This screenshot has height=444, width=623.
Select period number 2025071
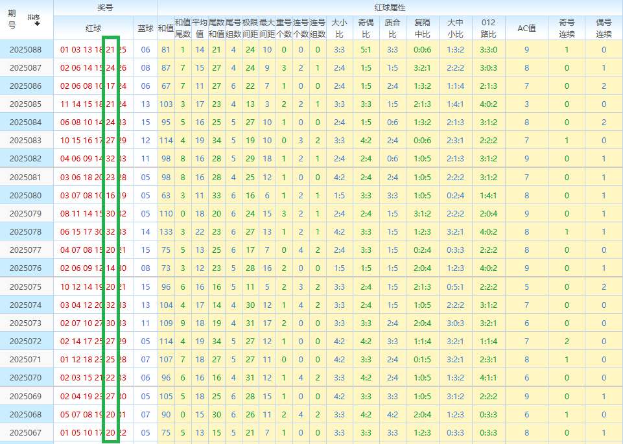[x=25, y=359]
